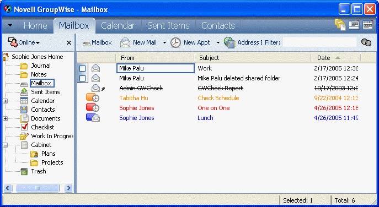The height and width of the screenshot is (207, 379).
Task: Close the folder list panel with X
Action: 69,43
